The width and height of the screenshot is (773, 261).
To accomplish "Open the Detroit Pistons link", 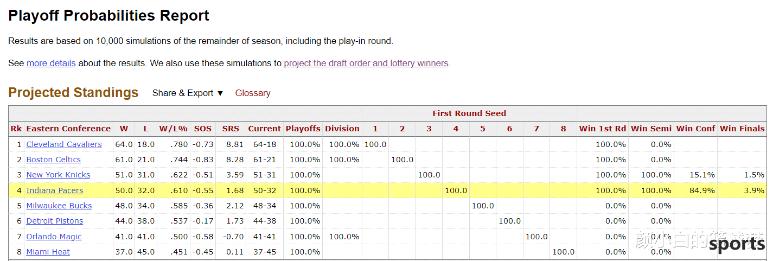I will tap(55, 221).
